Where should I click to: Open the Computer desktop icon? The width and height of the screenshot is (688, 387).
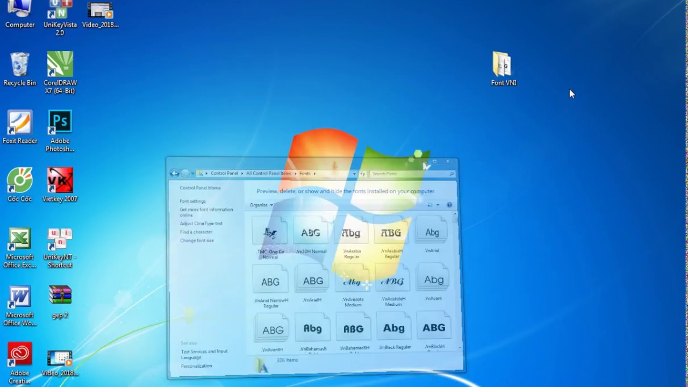point(20,15)
